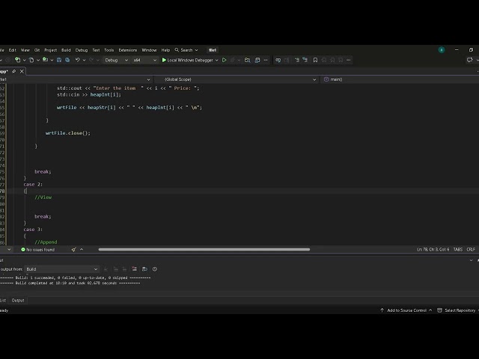Open the Global Scope dropdown
The image size is (479, 359).
(237, 79)
